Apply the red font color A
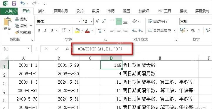The image size is (212, 109). tap(87, 30)
